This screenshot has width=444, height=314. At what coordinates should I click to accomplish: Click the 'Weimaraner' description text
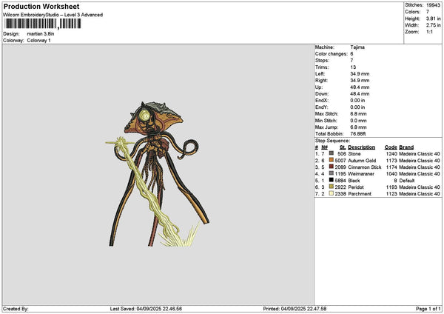coord(361,174)
